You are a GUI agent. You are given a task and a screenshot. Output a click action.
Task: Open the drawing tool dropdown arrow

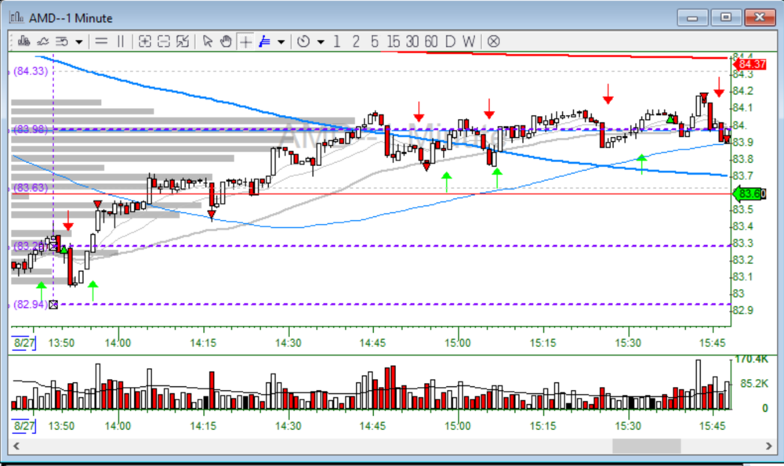(x=281, y=42)
